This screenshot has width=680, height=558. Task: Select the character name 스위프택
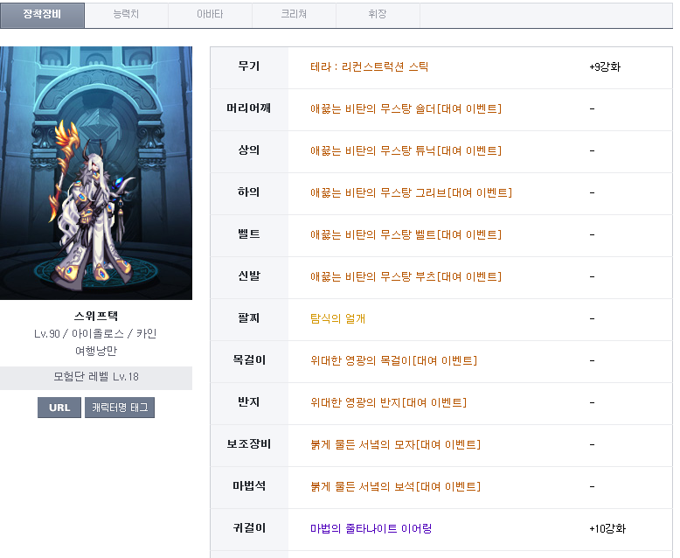click(96, 316)
